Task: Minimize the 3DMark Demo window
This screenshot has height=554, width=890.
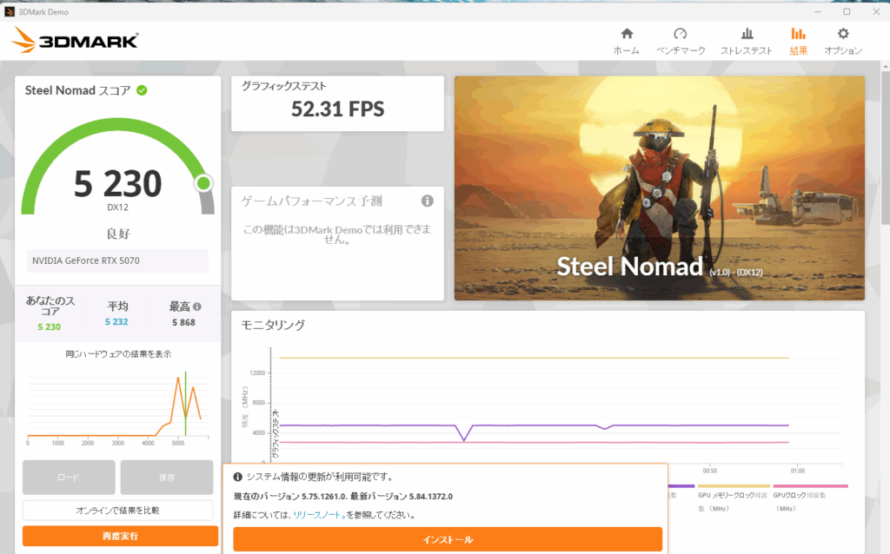Action: click(x=818, y=11)
